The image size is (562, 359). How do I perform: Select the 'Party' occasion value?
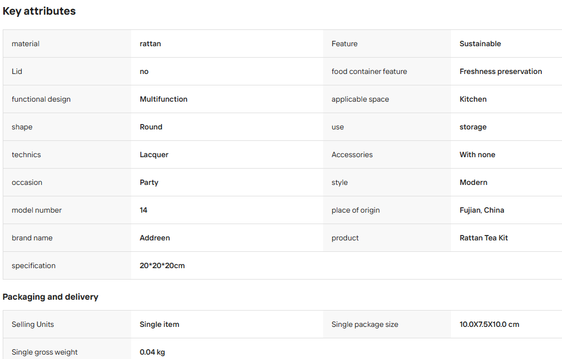coord(149,182)
